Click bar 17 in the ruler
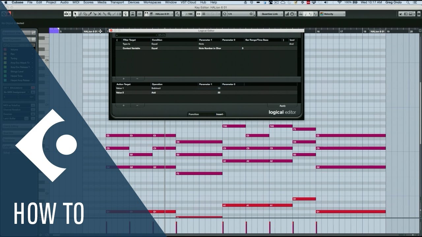Screen dimensions: 422x237 (x=341, y=31)
